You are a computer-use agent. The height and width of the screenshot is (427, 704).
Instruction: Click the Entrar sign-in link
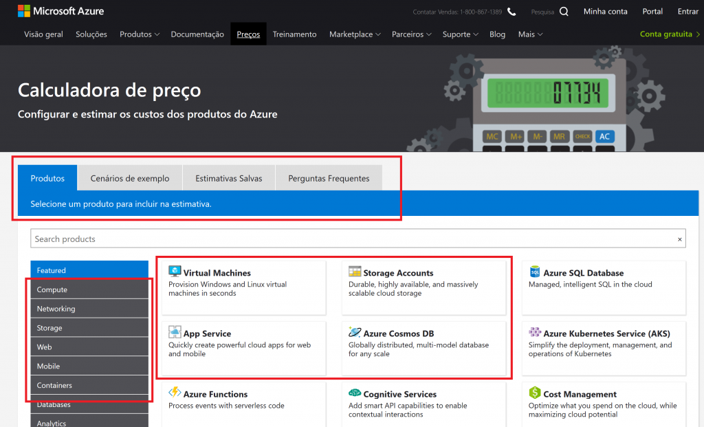tap(687, 12)
